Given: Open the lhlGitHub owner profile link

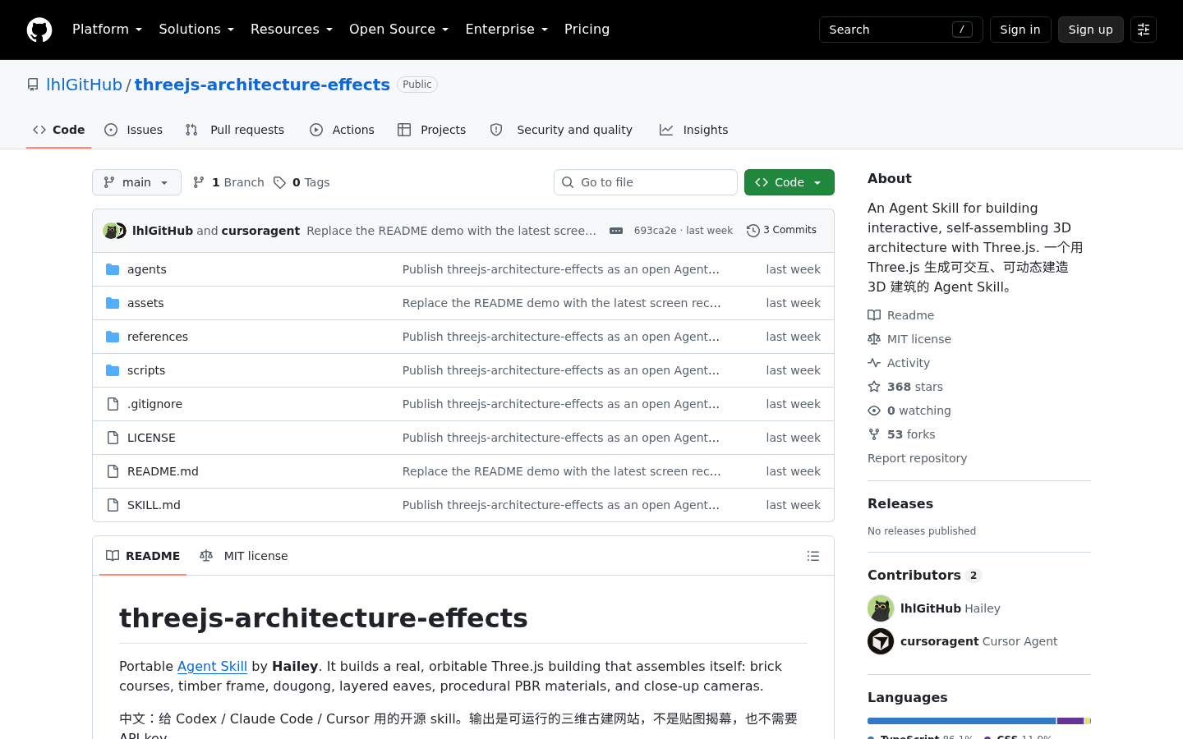Looking at the screenshot, I should pos(84,85).
